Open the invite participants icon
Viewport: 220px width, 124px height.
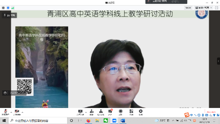point(92,112)
